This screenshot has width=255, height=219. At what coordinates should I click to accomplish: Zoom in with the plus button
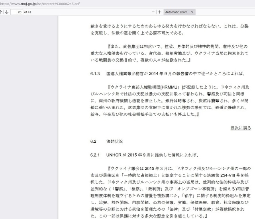tap(160, 12)
